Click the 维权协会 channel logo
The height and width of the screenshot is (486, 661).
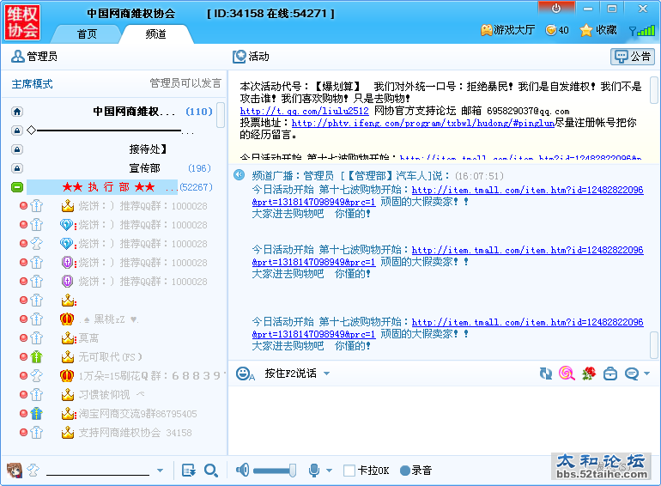coord(22,22)
